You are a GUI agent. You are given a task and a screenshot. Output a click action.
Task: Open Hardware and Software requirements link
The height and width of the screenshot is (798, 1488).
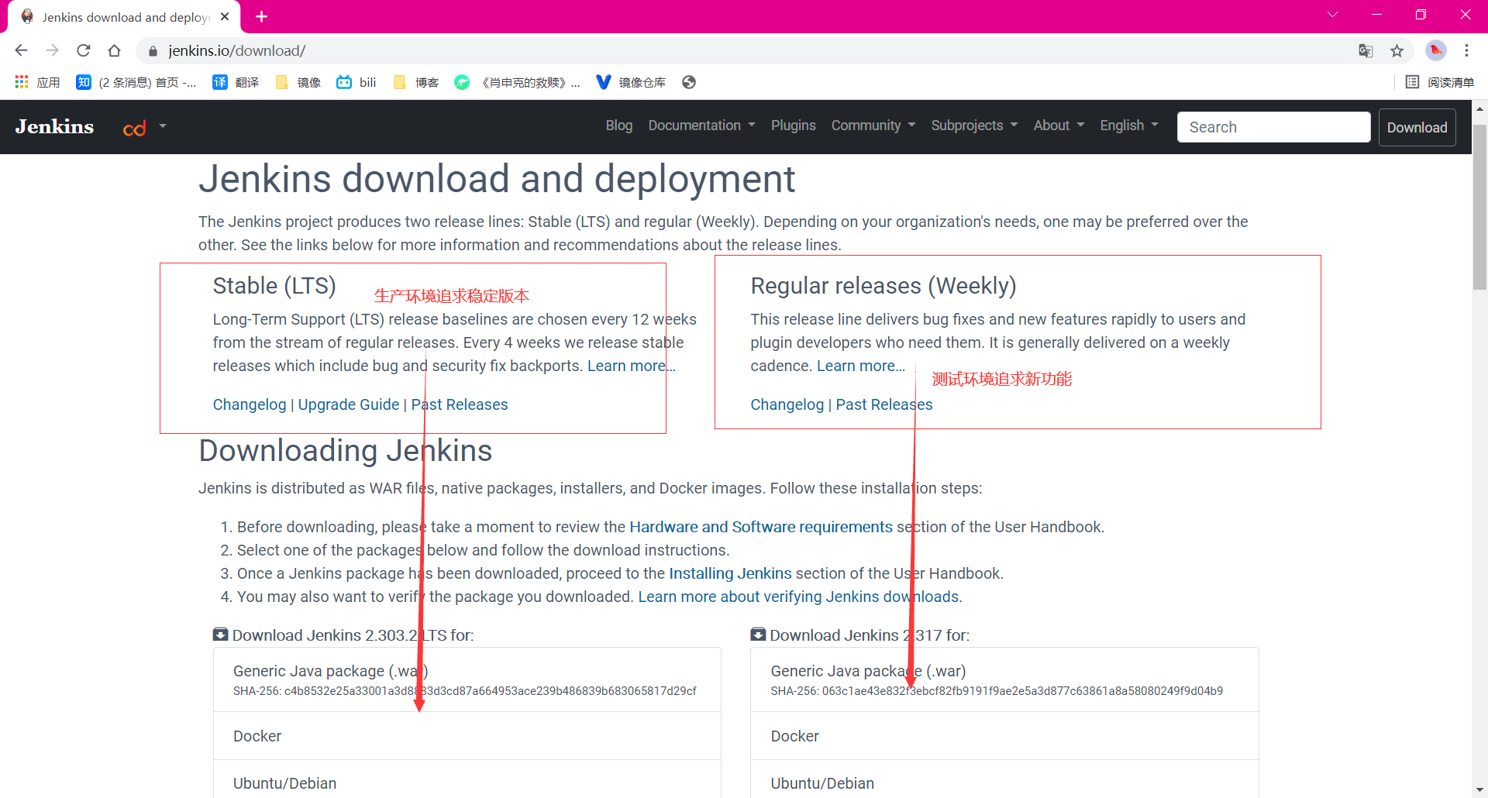tap(761, 527)
